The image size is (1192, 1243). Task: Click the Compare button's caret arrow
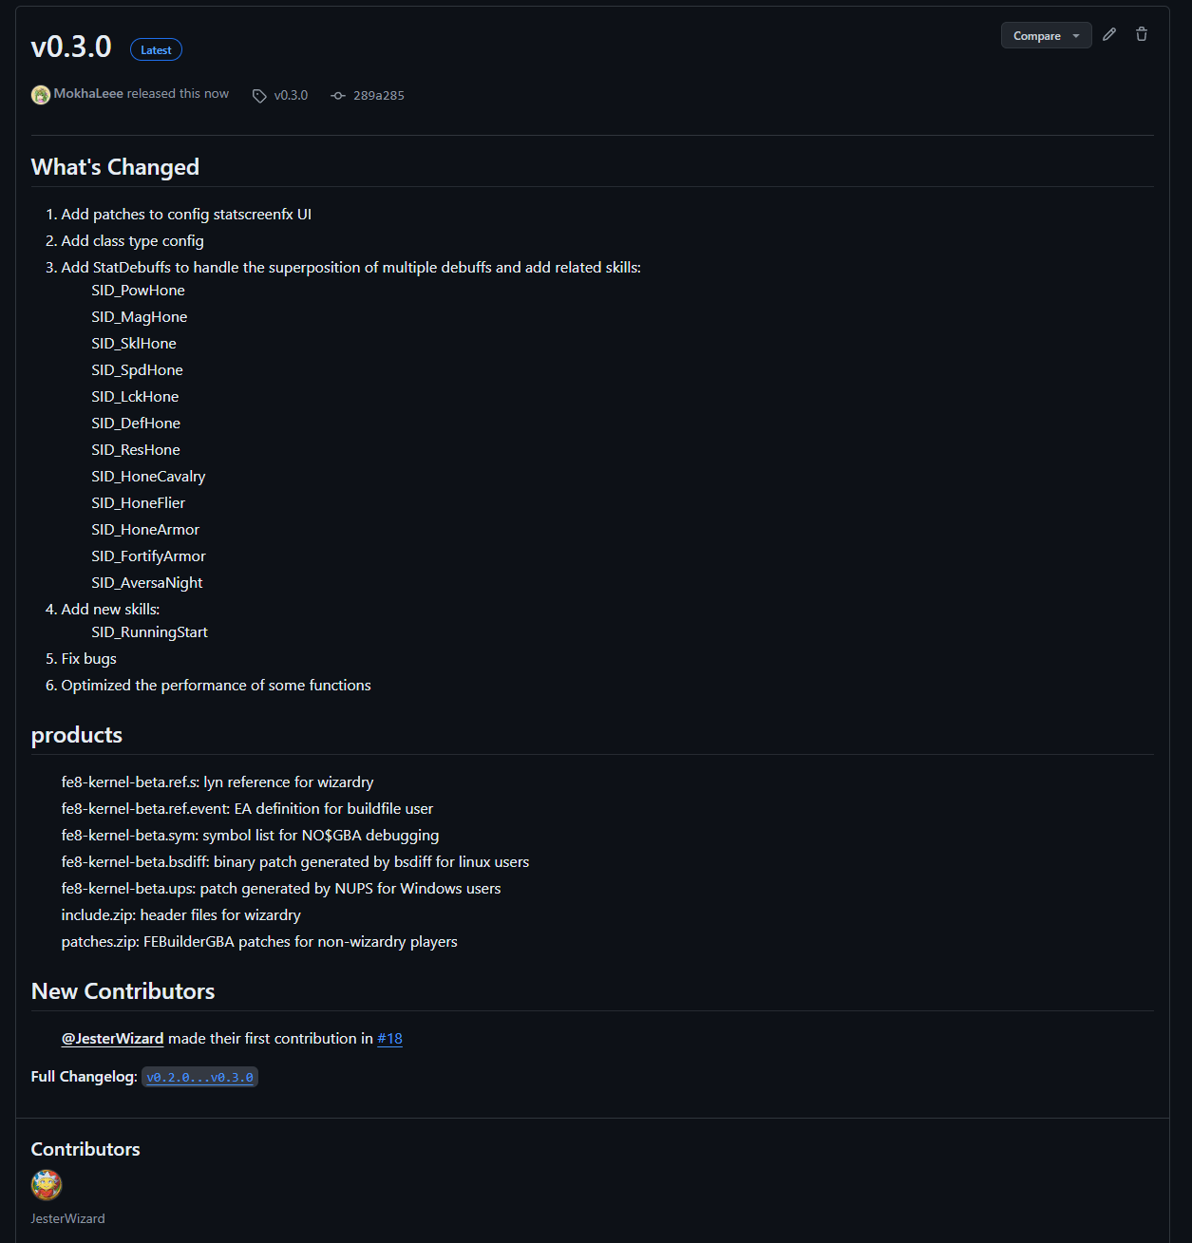tap(1076, 36)
